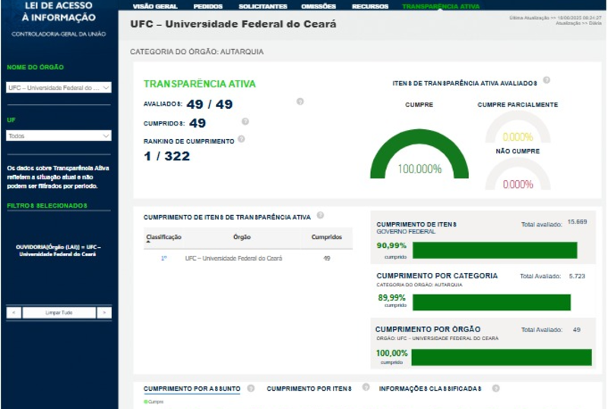Click help icon next to Cumprimento por Itens
Image resolution: width=608 pixels, height=409 pixels.
point(366,387)
